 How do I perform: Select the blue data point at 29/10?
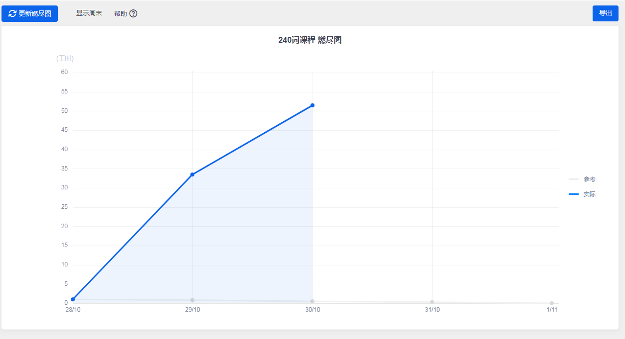coord(192,174)
